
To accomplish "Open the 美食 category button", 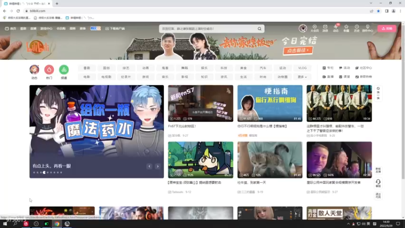I will [x=244, y=68].
